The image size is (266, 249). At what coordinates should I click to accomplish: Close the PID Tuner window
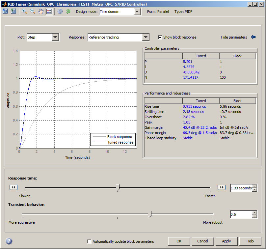[x=261, y=4]
